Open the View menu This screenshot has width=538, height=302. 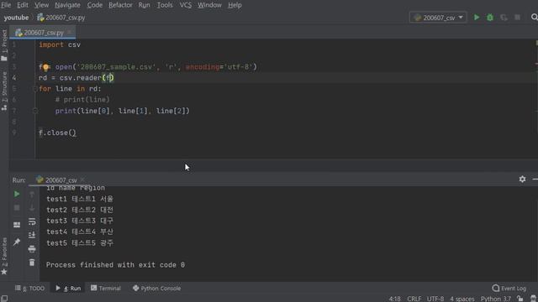click(x=41, y=5)
